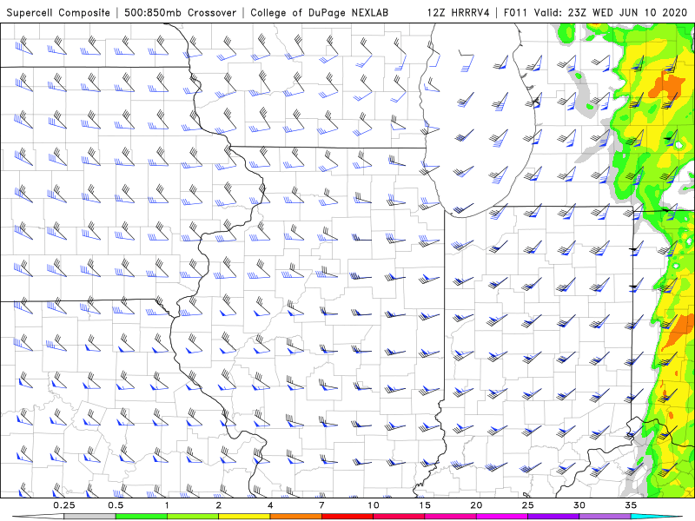
Task: Select the lavender 30–35 legend swatch
Action: (605, 517)
